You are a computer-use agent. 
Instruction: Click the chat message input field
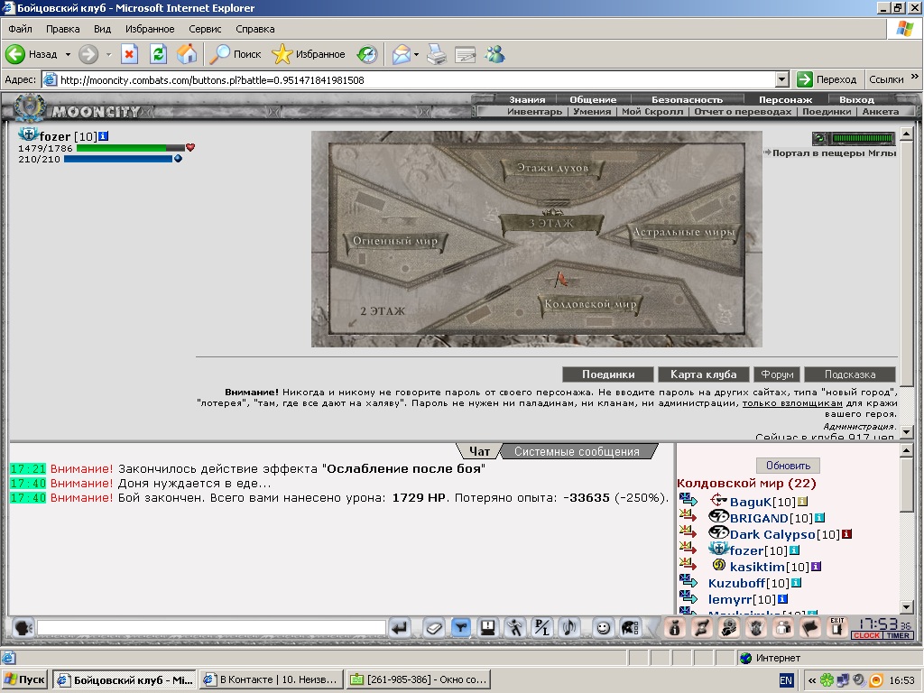point(211,628)
